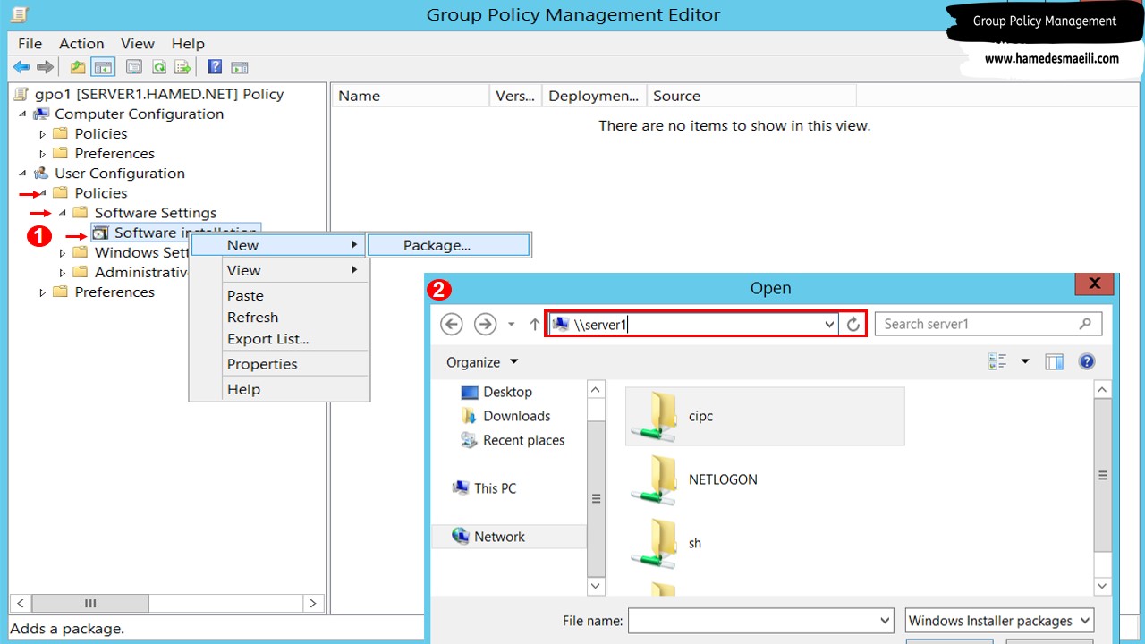The width and height of the screenshot is (1145, 644).
Task: Open the File menu
Action: [30, 43]
